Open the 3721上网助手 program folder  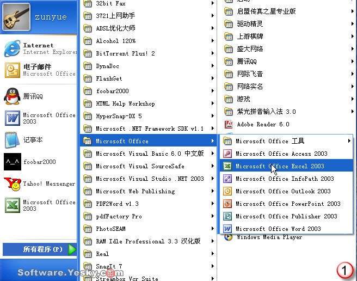149,16
